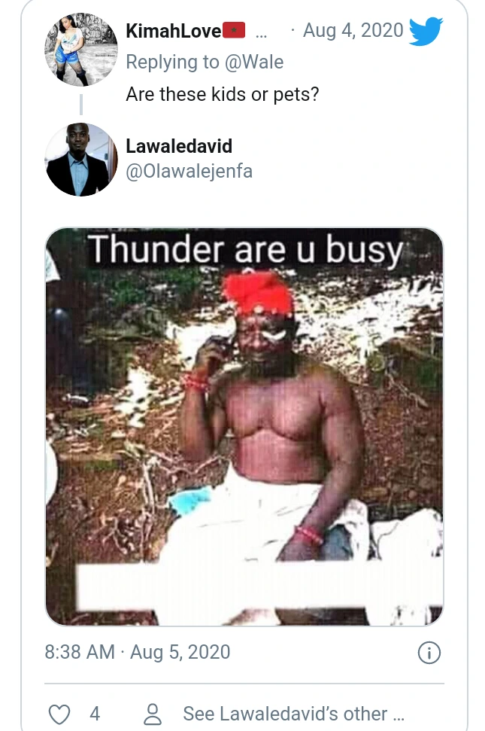Open the Thunder are u busy meme image
This screenshot has height=731, width=485.
pyautogui.click(x=244, y=427)
